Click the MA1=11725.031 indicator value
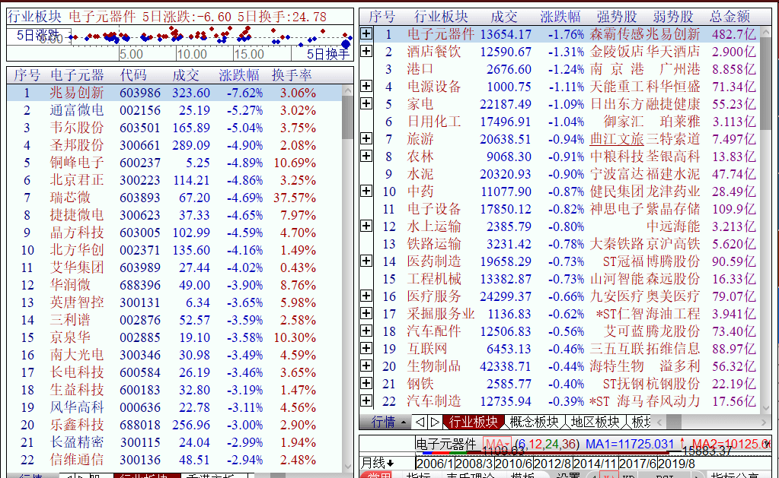The width and height of the screenshot is (779, 478). (x=630, y=444)
